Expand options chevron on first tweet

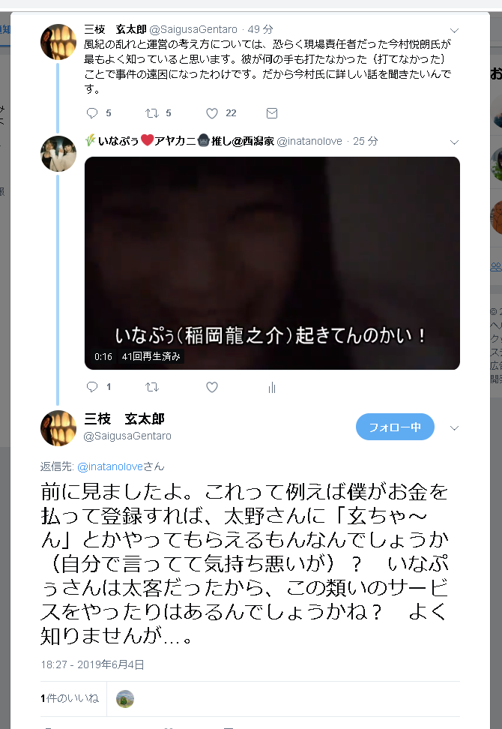coord(454,31)
